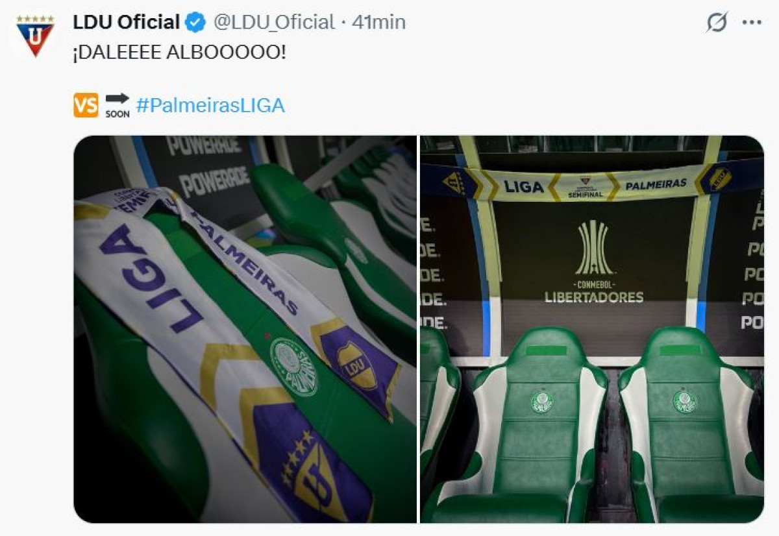The width and height of the screenshot is (779, 536).
Task: Open the @LDU_Oficial handle link
Action: coord(275,22)
